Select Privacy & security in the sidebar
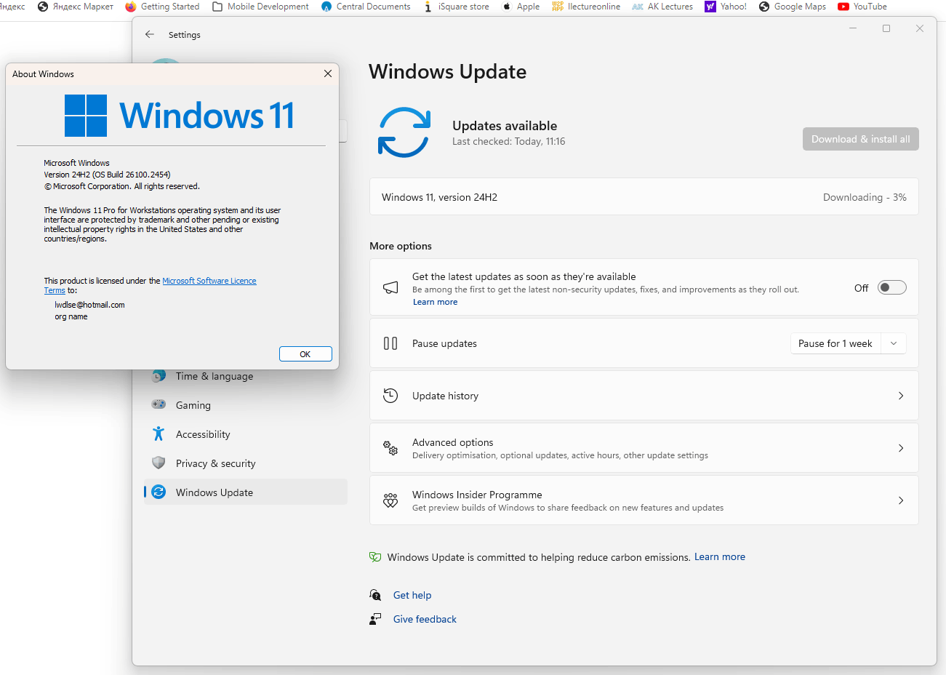This screenshot has height=675, width=946. [x=246, y=463]
